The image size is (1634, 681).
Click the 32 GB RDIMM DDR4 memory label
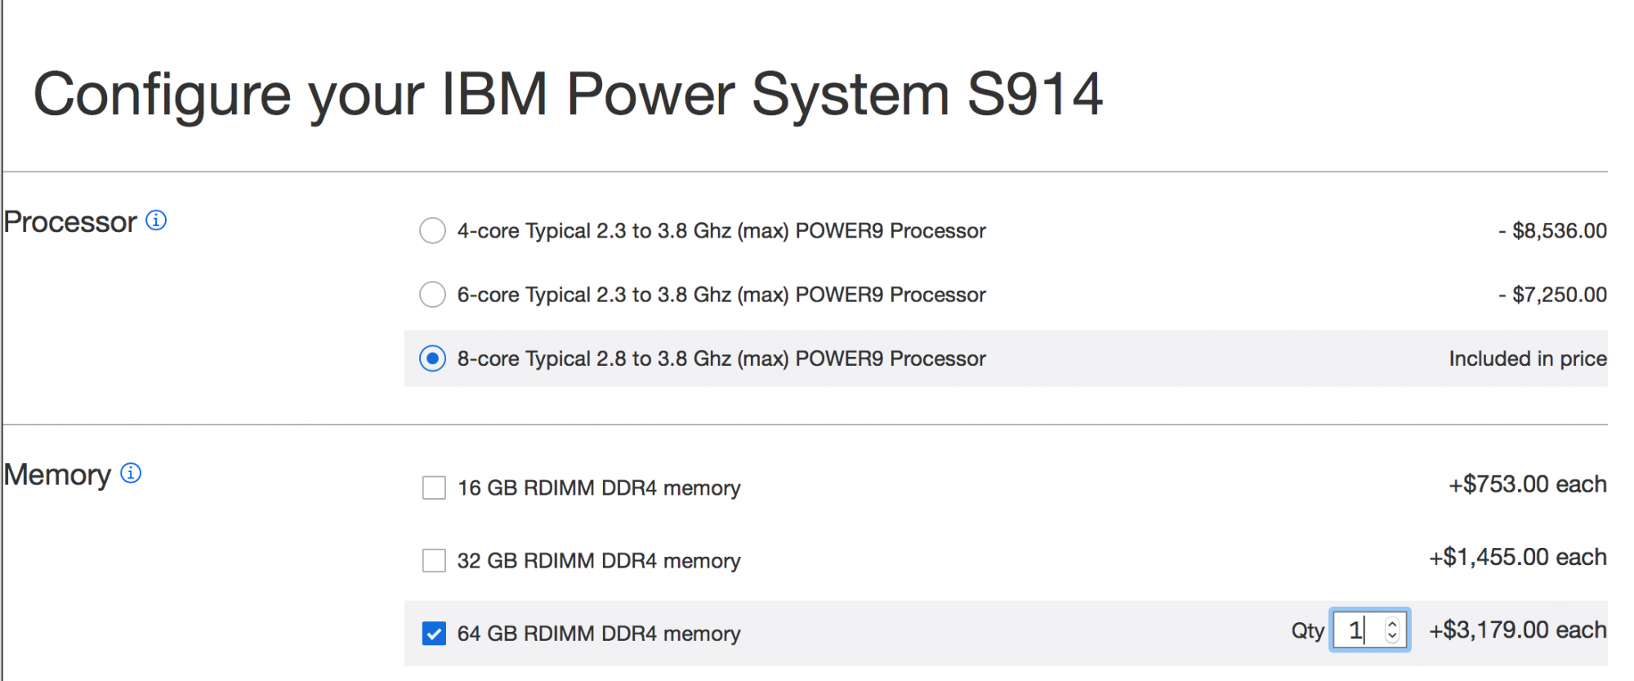[x=599, y=560]
